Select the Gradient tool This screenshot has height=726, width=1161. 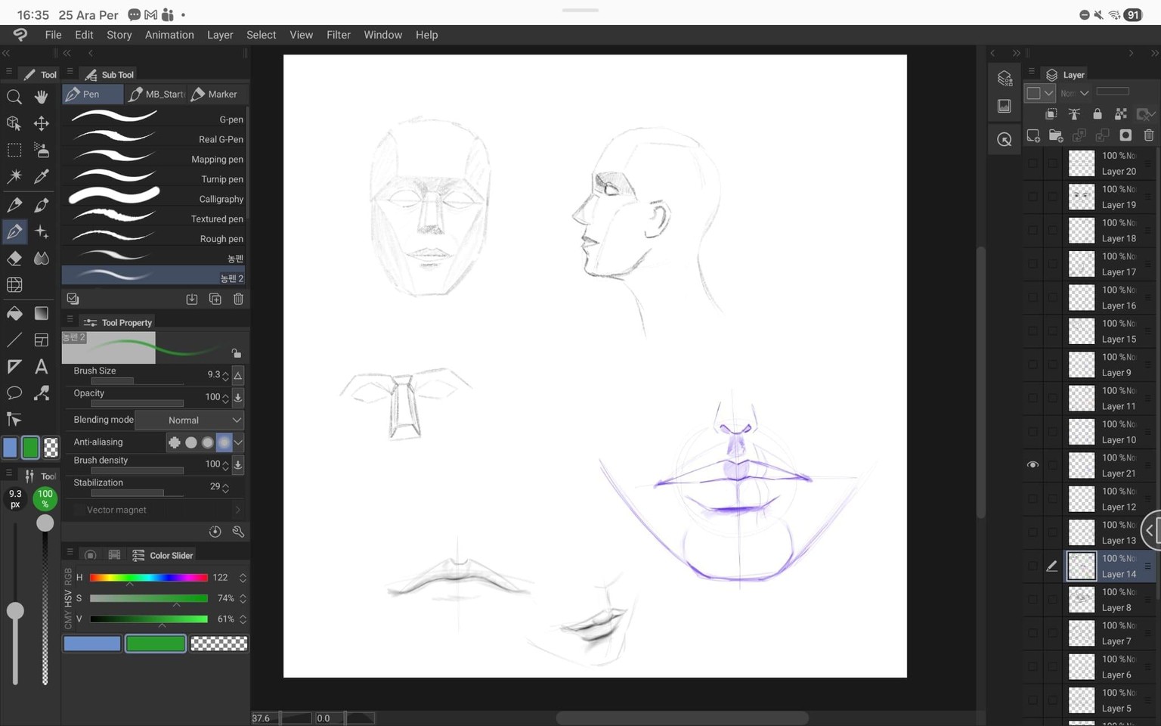tap(42, 313)
